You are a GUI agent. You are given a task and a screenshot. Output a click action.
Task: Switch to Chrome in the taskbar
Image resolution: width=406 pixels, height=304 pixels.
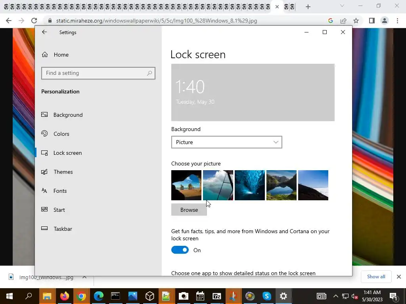81,296
